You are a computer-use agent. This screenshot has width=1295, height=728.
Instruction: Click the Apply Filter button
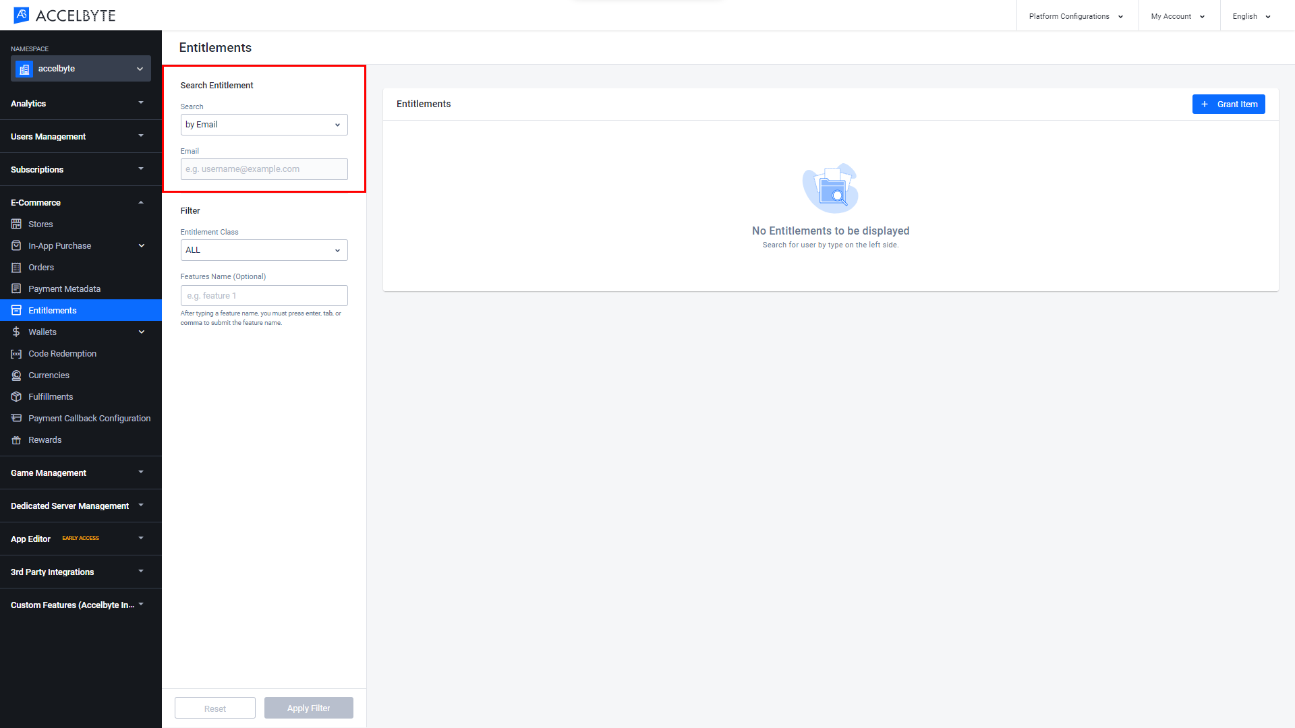309,708
